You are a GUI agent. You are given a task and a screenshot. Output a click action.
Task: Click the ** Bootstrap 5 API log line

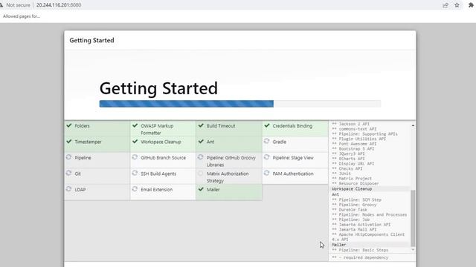pyautogui.click(x=353, y=148)
